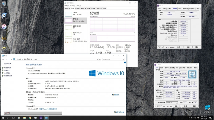Image resolution: width=214 pixels, height=120 pixels.
Task: Switch to Task Manager via taskbar icon
Action: 35,118
